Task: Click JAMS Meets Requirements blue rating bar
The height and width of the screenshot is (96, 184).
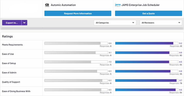Action: point(147,43)
